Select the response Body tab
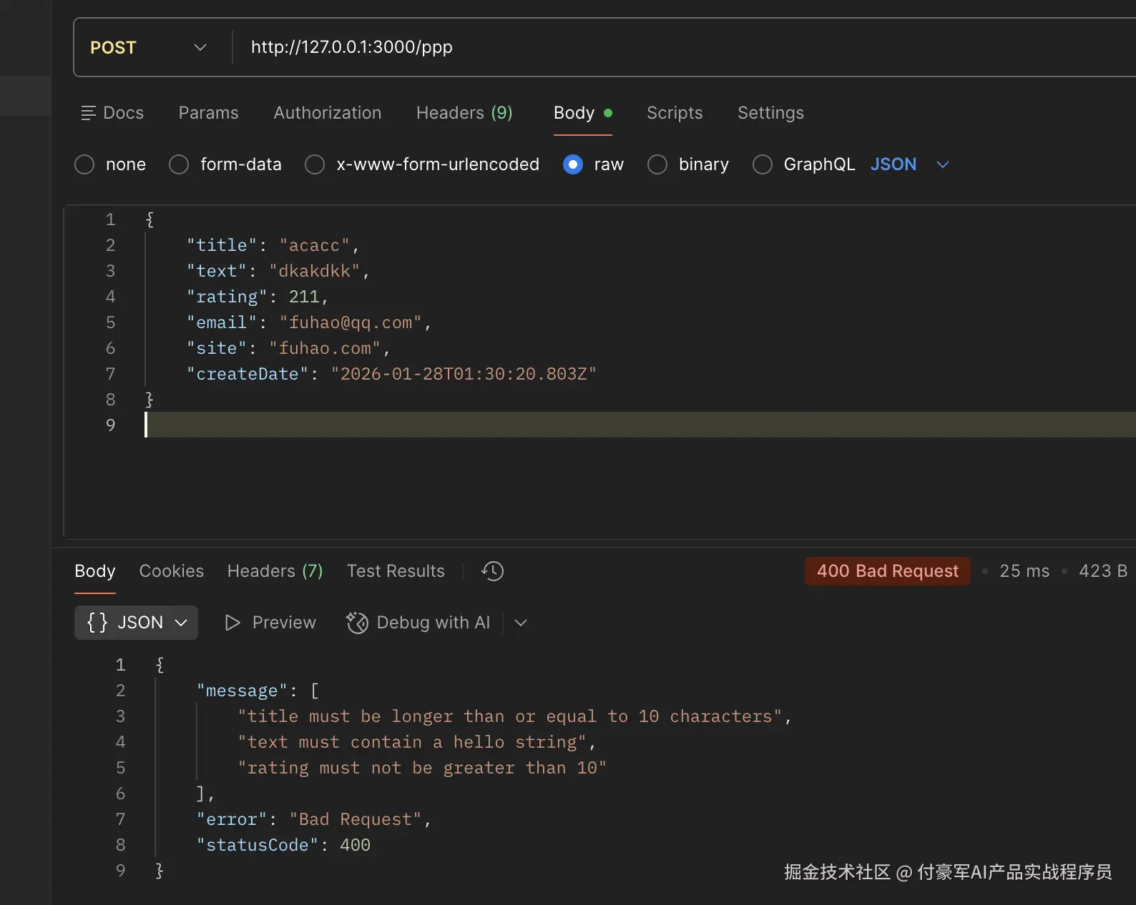Screen dimensions: 1136x905 tap(95, 571)
